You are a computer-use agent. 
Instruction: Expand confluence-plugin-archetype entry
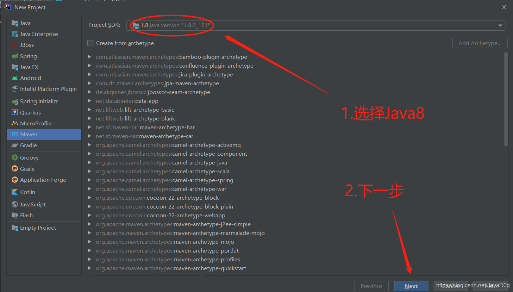[89, 66]
